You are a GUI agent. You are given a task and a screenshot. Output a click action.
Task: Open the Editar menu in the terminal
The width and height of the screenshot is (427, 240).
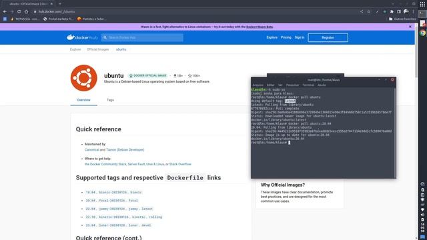tap(271, 85)
